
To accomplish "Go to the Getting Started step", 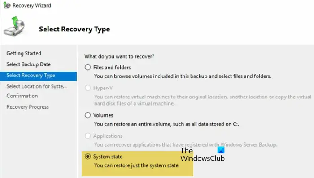I will click(x=24, y=54).
